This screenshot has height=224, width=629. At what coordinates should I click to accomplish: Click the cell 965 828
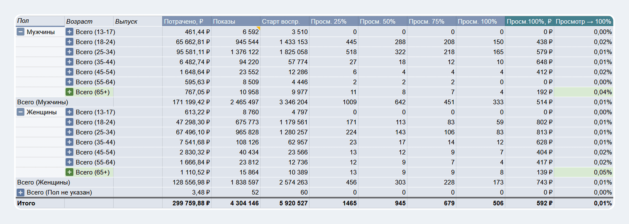(236, 132)
